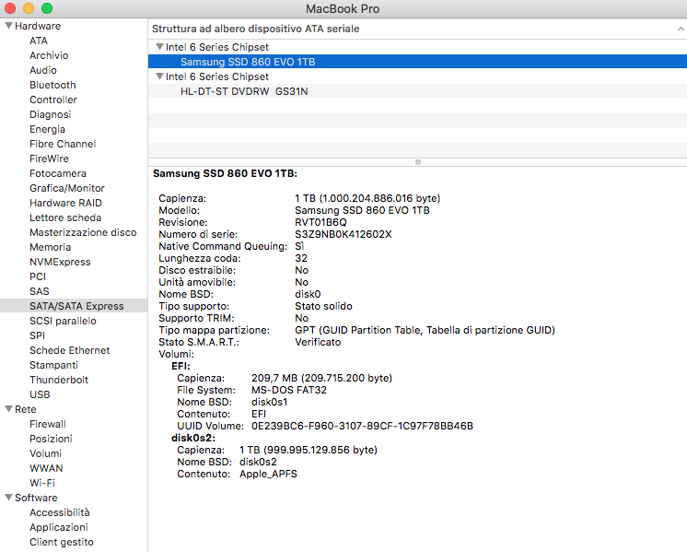
Task: Select USB in the sidebar
Action: 40,394
